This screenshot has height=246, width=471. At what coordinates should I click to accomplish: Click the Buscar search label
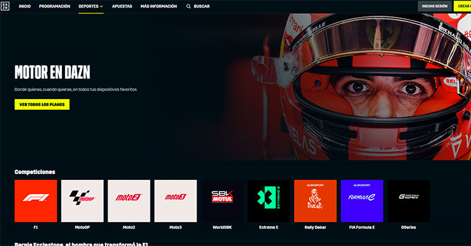[202, 6]
